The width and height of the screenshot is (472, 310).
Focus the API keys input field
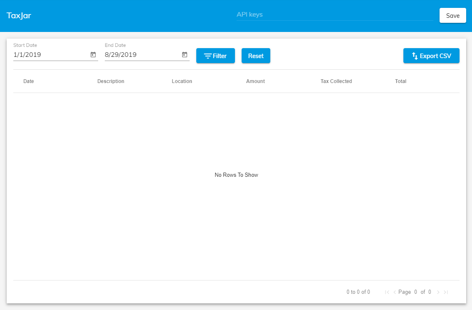(x=335, y=15)
